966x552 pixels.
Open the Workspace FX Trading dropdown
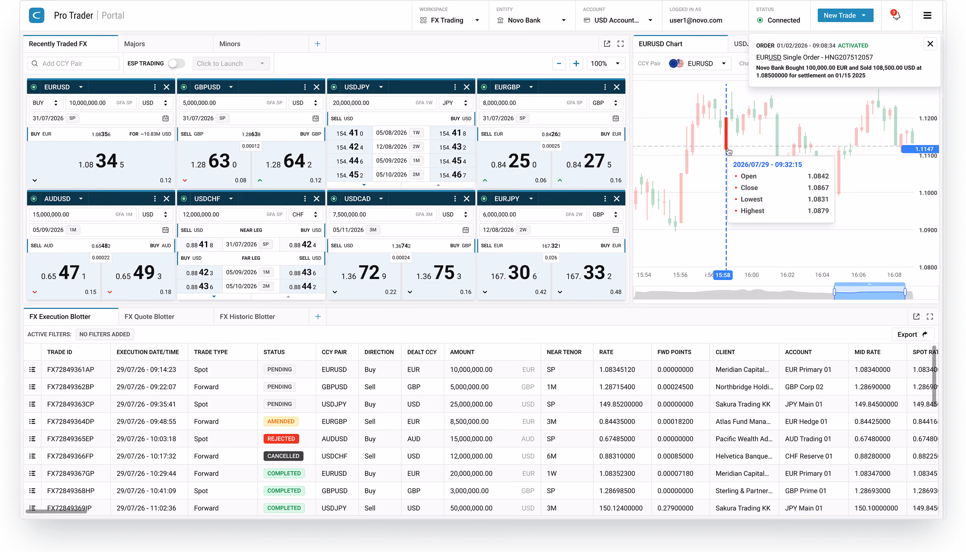pos(450,20)
